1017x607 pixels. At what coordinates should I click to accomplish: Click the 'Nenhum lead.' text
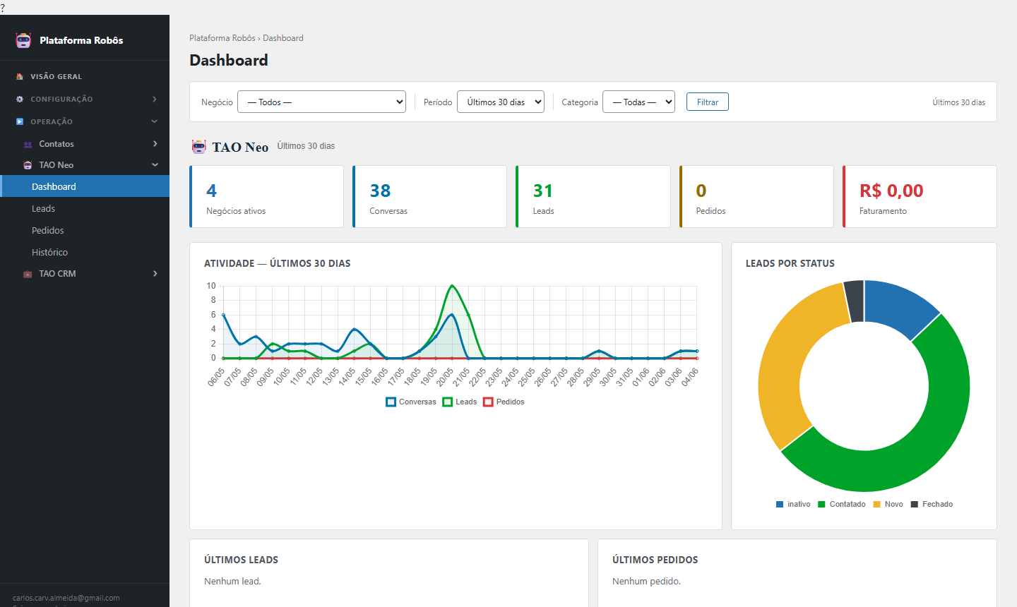[232, 582]
